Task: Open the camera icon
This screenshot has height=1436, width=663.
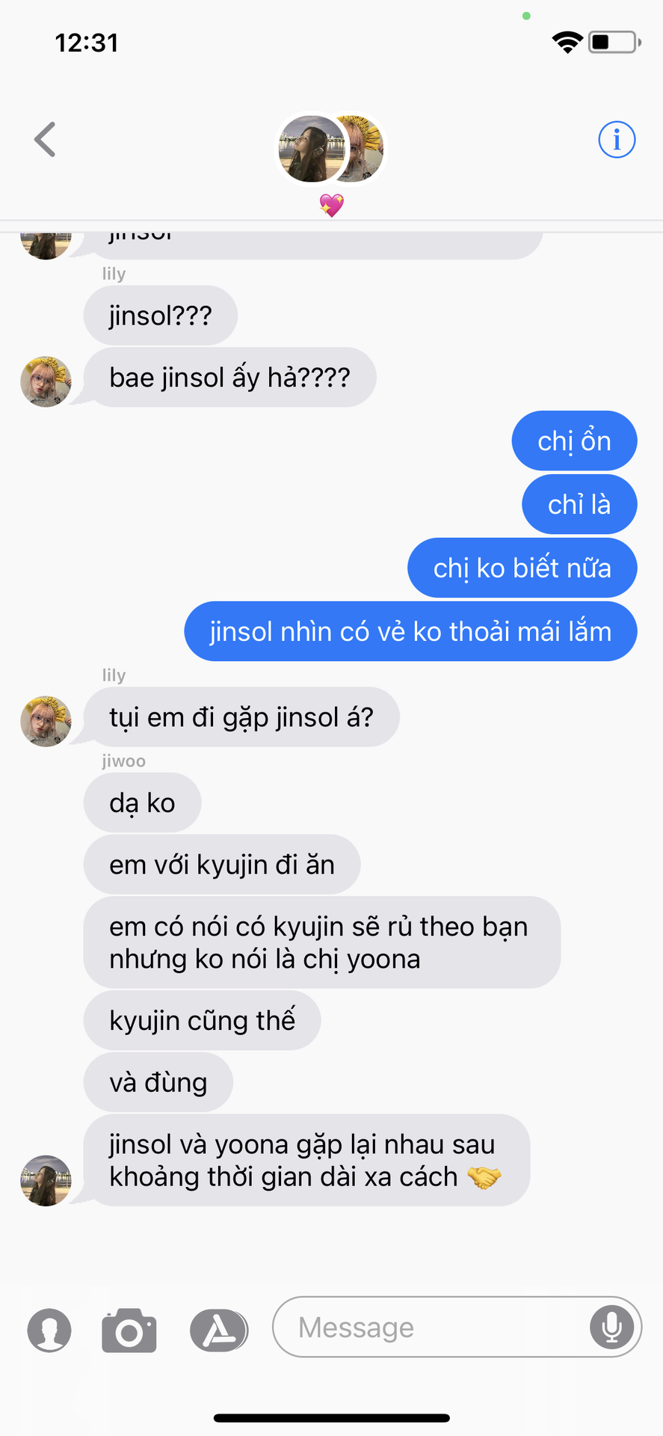Action: pos(129,1331)
